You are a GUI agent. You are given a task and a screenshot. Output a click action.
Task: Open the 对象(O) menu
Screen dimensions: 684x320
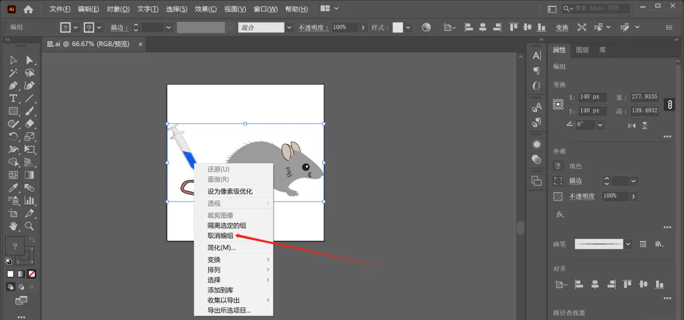tap(118, 9)
